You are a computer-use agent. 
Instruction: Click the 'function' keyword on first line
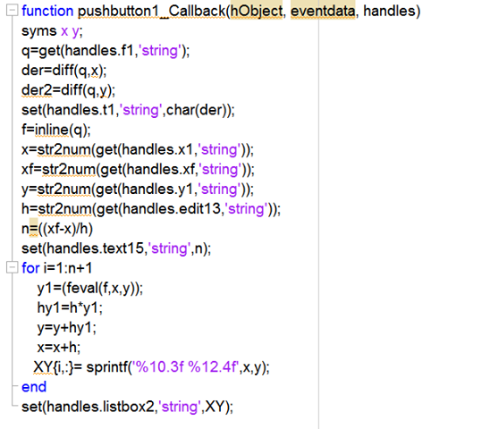[47, 12]
